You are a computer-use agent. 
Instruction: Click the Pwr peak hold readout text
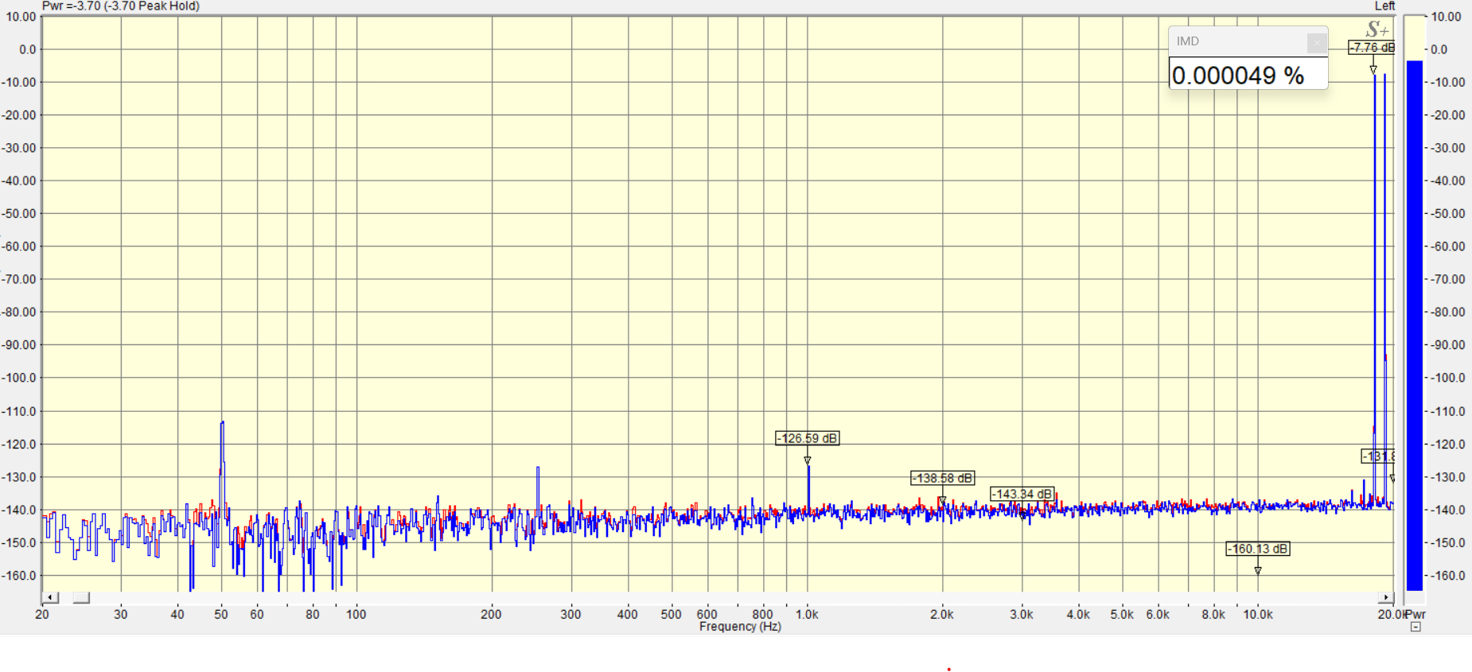pyautogui.click(x=121, y=6)
